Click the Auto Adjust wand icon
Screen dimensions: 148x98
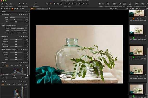point(36,4)
